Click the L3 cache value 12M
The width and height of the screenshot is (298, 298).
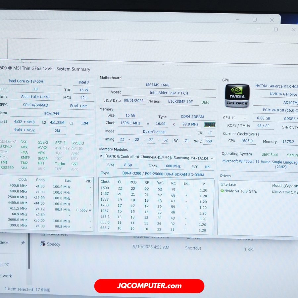(84, 123)
